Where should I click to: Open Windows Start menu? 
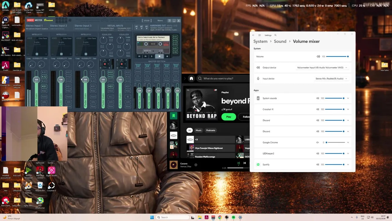click(x=152, y=217)
